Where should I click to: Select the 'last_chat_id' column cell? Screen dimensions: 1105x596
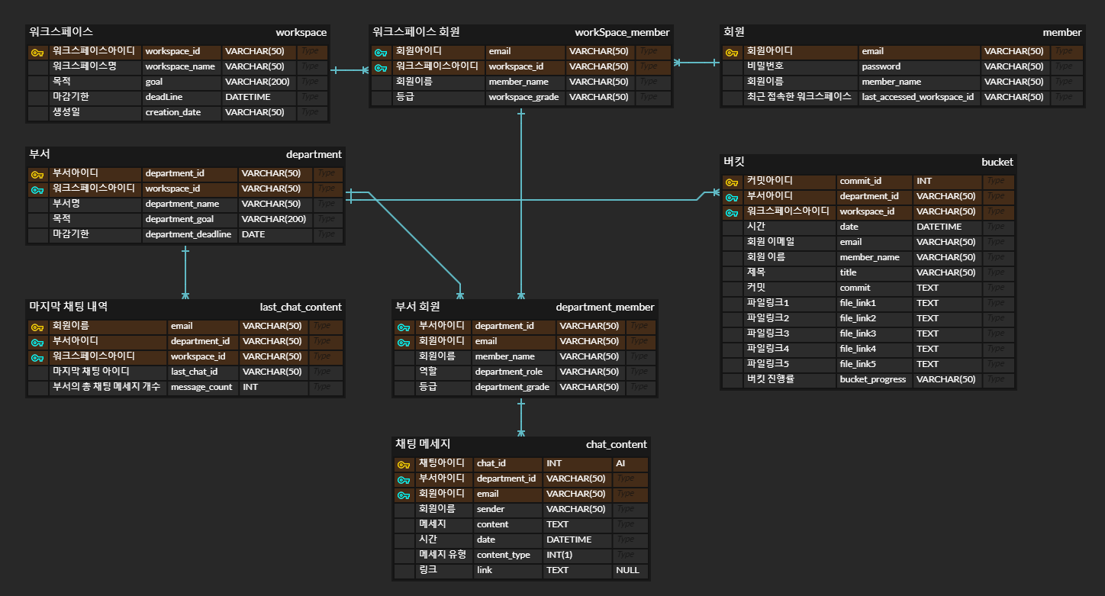204,372
